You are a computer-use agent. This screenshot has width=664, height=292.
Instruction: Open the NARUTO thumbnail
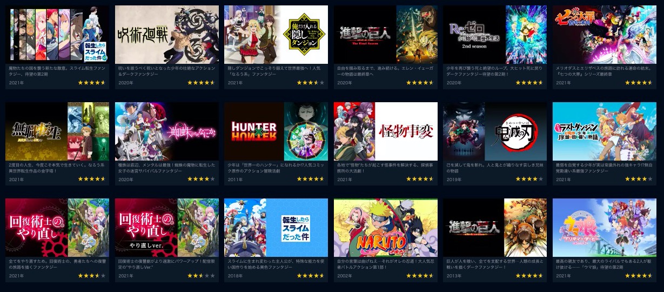[385, 228]
